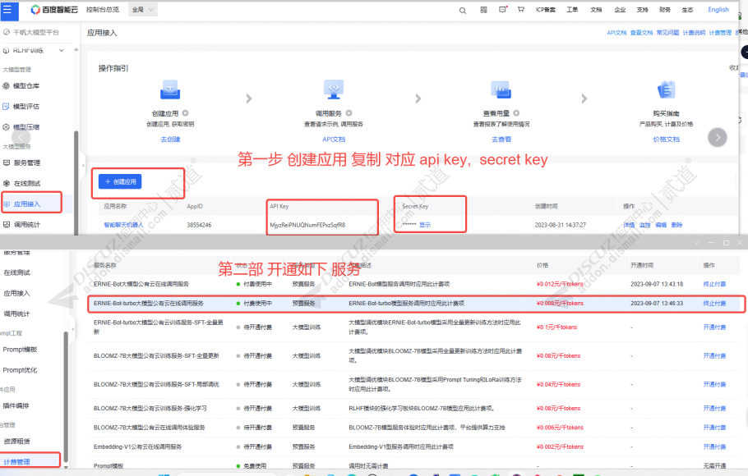The image size is (748, 476).
Task: Open the shopping cart icon
Action: [x=521, y=10]
